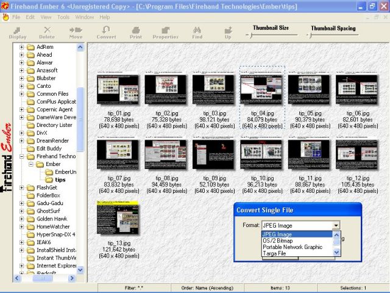Select thumbnail tip_13.jpg

118,217
